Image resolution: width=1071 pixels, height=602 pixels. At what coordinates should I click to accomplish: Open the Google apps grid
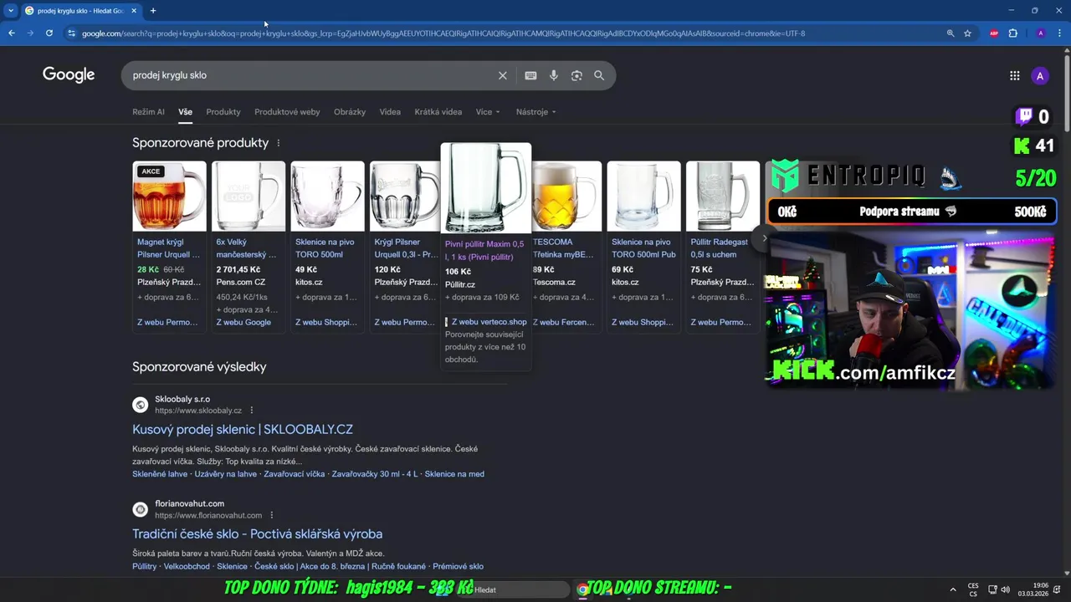tap(1015, 76)
